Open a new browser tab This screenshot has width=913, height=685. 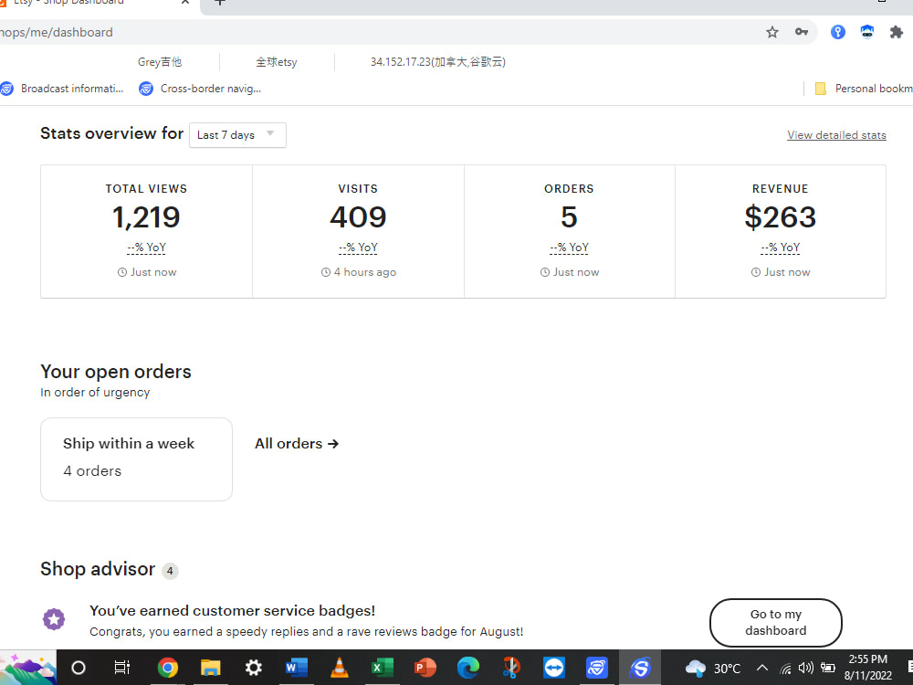pos(219,3)
